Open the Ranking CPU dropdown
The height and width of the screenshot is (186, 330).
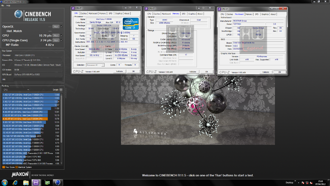16,90
